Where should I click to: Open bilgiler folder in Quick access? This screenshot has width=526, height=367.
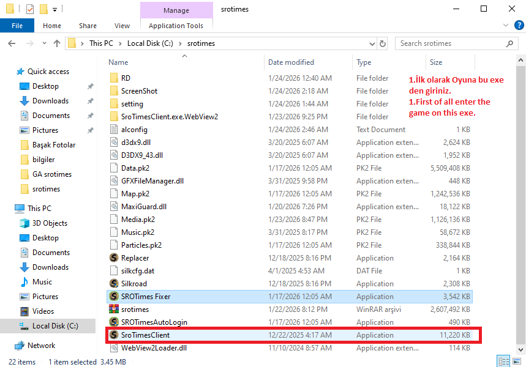point(37,160)
